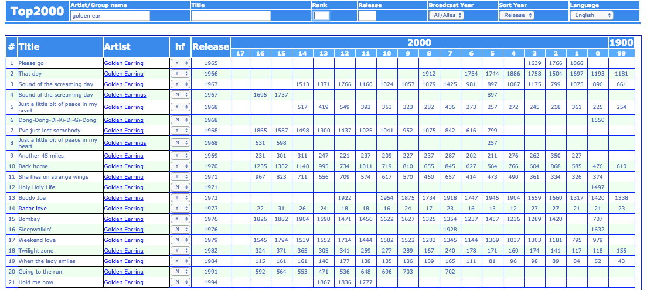Open Golden Earrings link in row 4
This screenshot has height=290, width=647.
(125, 95)
